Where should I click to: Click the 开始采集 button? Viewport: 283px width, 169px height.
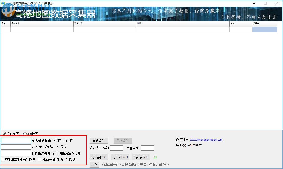coord(98,141)
